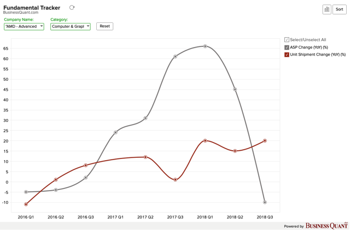350x230 pixels.
Task: Select the Unit Shipment point at 2016 Q1
Action: [26, 204]
